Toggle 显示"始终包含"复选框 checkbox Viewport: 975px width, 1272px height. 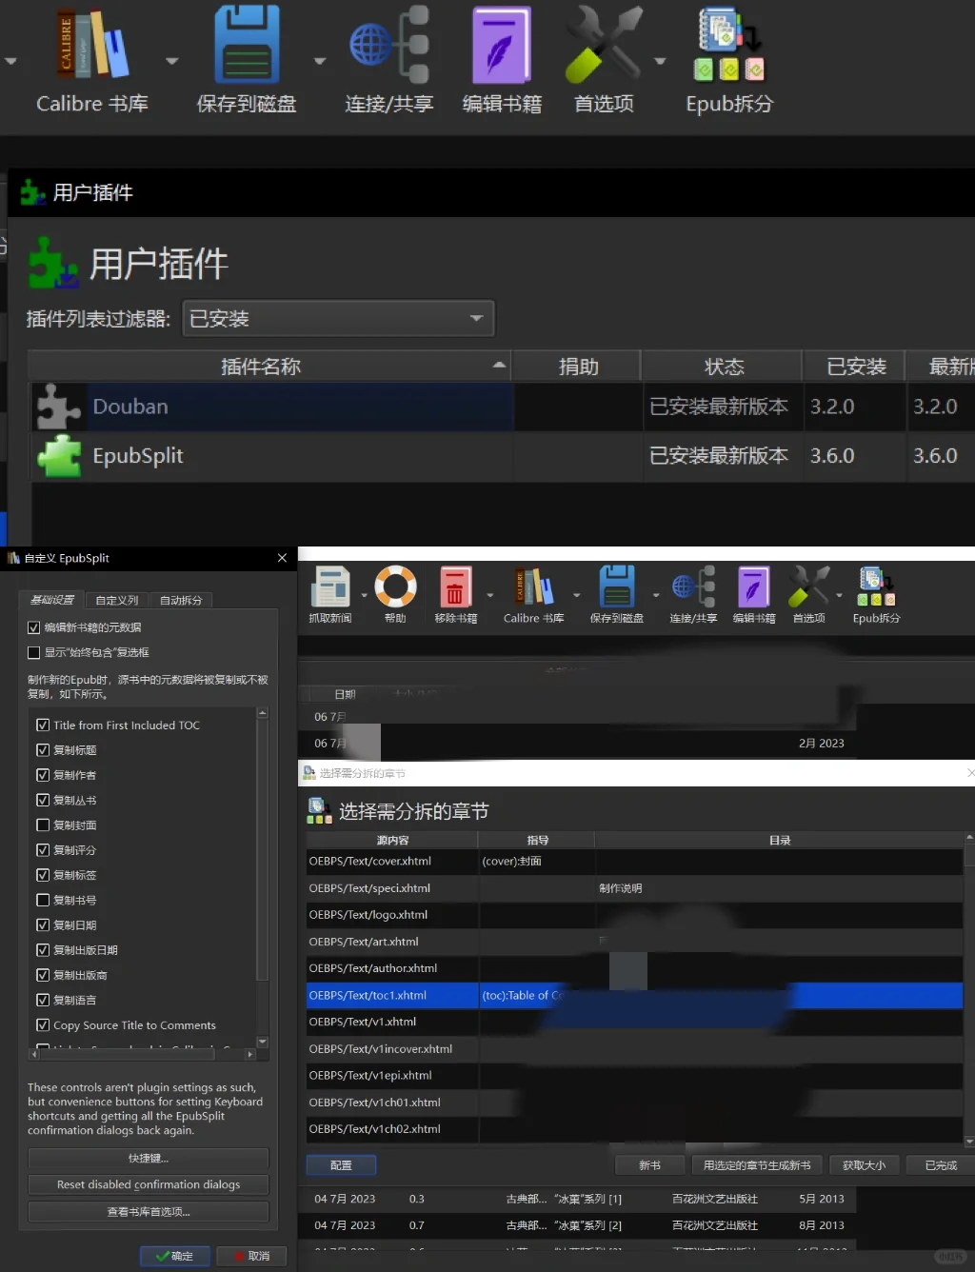click(34, 652)
